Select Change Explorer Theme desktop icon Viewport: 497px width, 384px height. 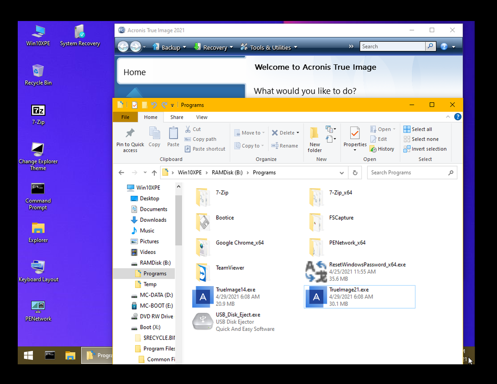point(38,156)
